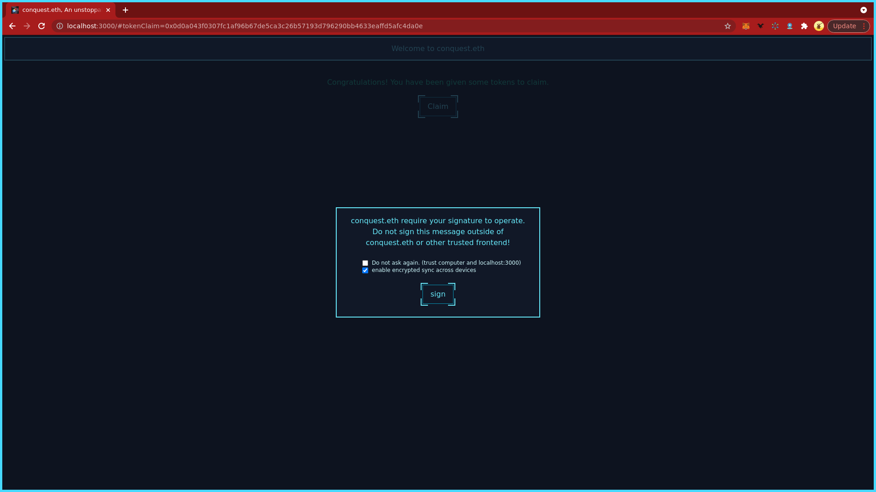
Task: Click the browser forward arrow
Action: click(27, 26)
